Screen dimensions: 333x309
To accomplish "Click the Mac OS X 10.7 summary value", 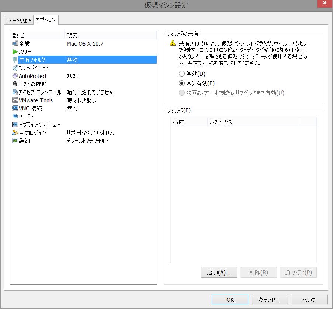I will [85, 44].
